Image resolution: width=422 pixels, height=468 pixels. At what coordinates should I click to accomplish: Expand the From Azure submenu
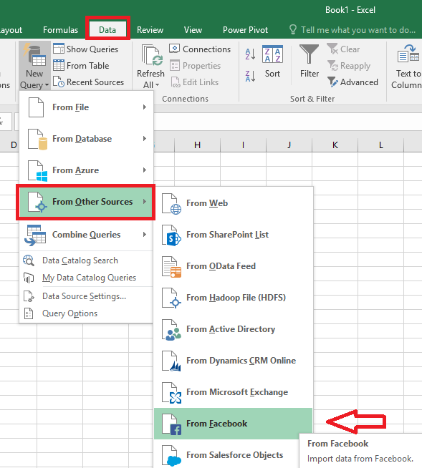coord(87,170)
